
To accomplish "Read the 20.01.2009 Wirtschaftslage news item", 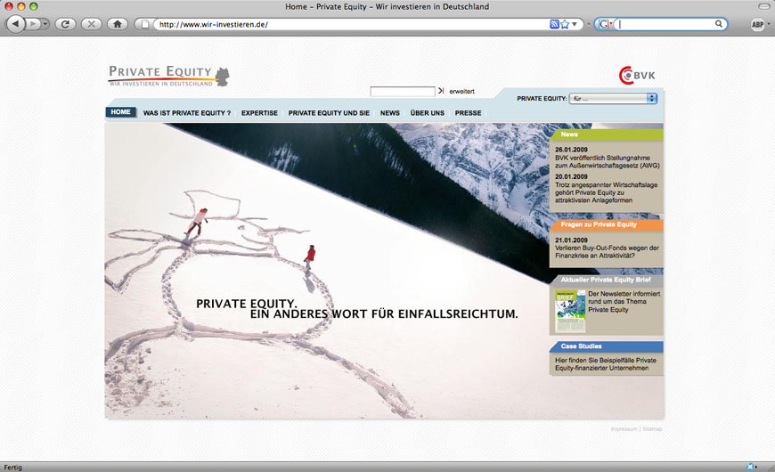I will coord(606,189).
